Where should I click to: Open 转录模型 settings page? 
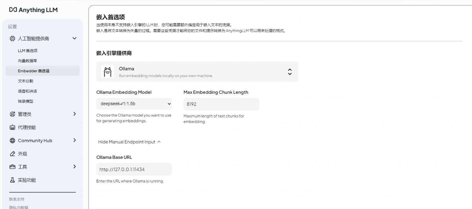pyautogui.click(x=26, y=101)
